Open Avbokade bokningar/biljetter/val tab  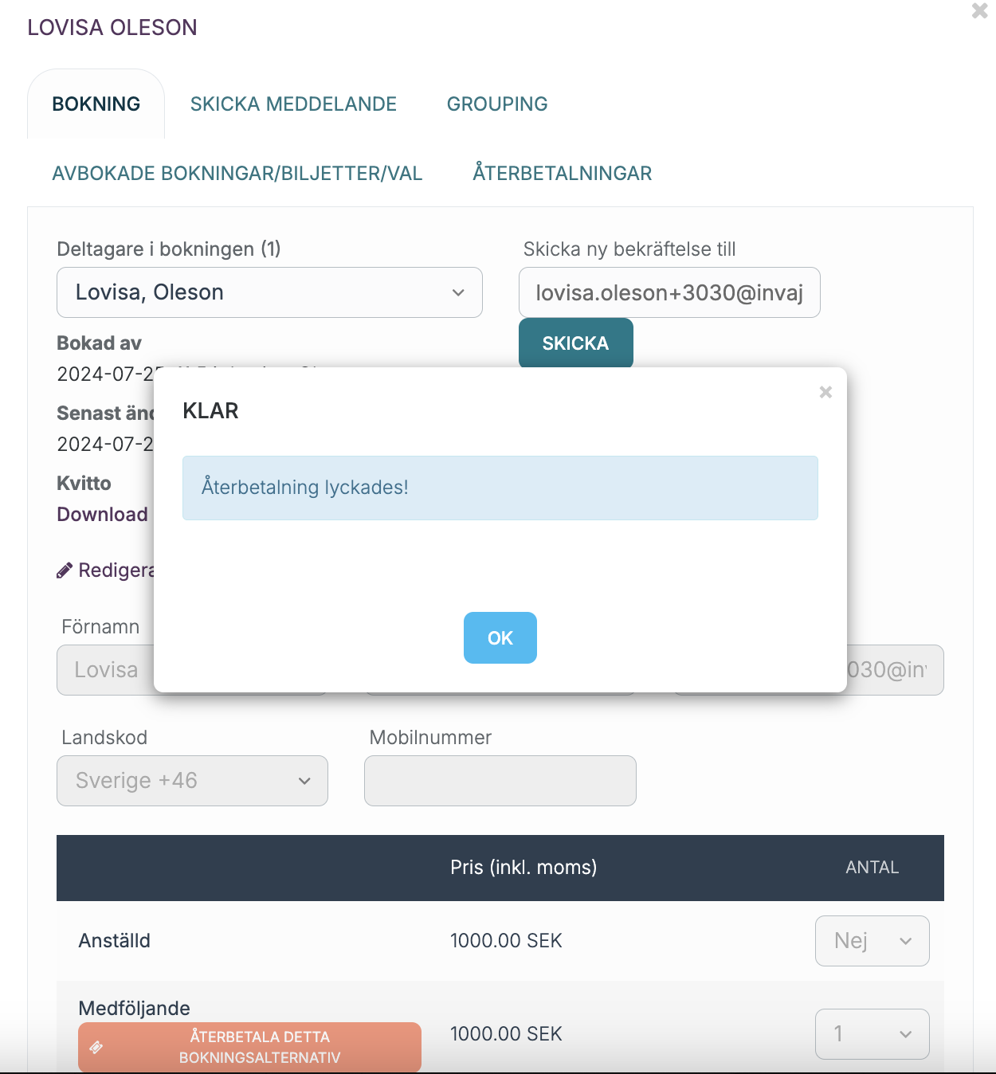coord(237,174)
